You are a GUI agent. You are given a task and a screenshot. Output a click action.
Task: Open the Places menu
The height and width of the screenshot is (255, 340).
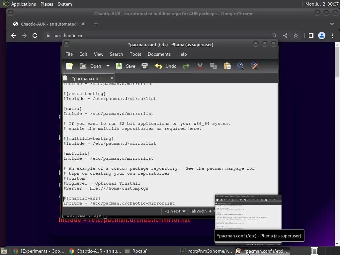tap(46, 4)
